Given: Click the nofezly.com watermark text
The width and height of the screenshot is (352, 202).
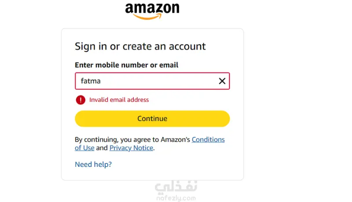Looking at the screenshot, I should (x=176, y=198).
